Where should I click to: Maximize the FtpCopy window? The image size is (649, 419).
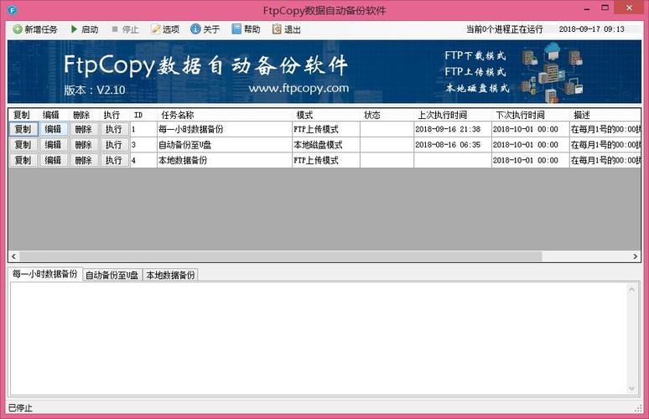click(605, 8)
